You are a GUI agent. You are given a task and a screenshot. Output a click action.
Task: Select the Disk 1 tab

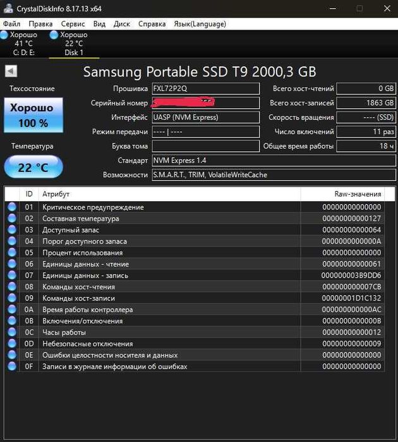pos(74,44)
